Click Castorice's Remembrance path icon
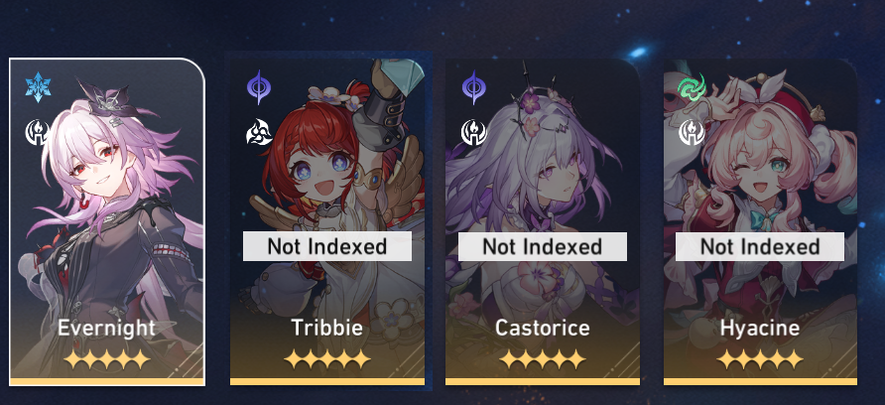The image size is (885, 405). click(474, 132)
